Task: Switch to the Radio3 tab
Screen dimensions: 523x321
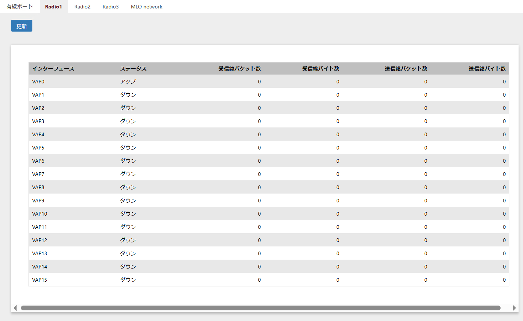Action: pos(111,7)
